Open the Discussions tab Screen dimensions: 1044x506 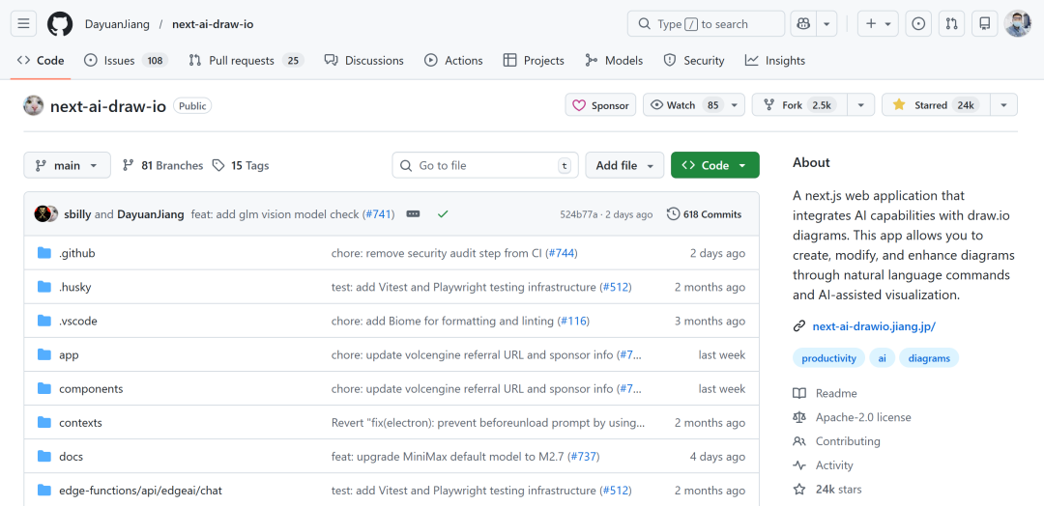(x=363, y=60)
